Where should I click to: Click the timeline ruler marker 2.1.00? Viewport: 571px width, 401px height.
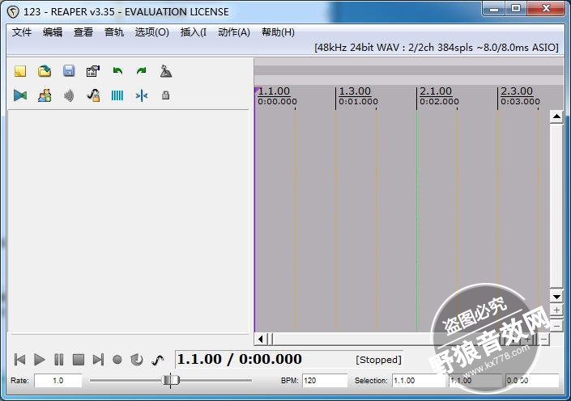436,91
